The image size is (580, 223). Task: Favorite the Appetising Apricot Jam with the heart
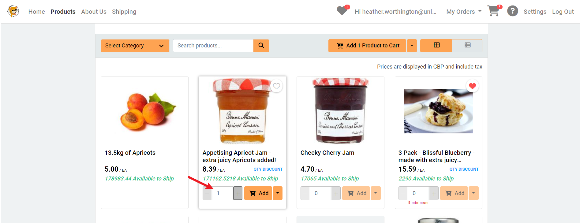click(276, 86)
